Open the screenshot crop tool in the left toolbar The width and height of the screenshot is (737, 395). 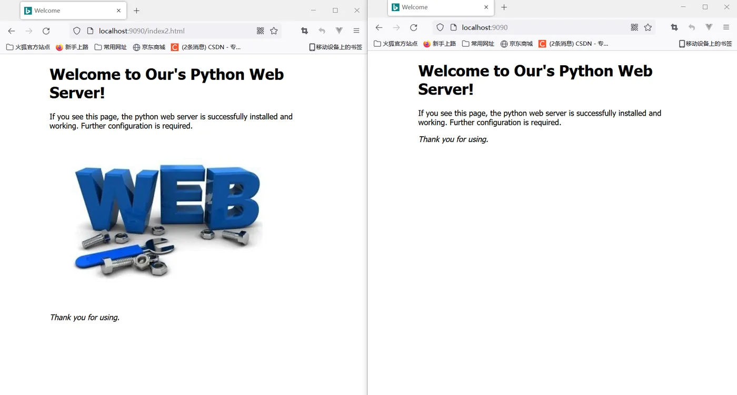[304, 31]
